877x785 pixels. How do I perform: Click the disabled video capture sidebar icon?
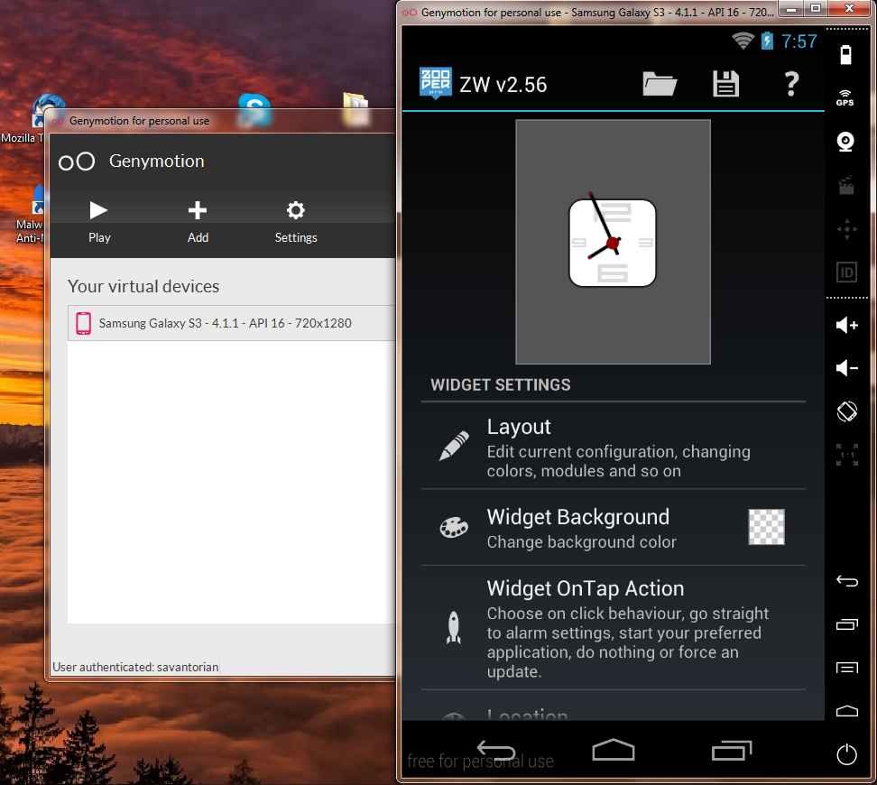coord(846,185)
